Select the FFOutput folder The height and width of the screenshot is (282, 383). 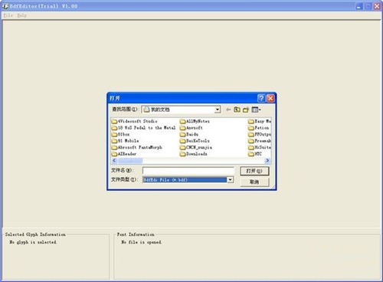[260, 134]
